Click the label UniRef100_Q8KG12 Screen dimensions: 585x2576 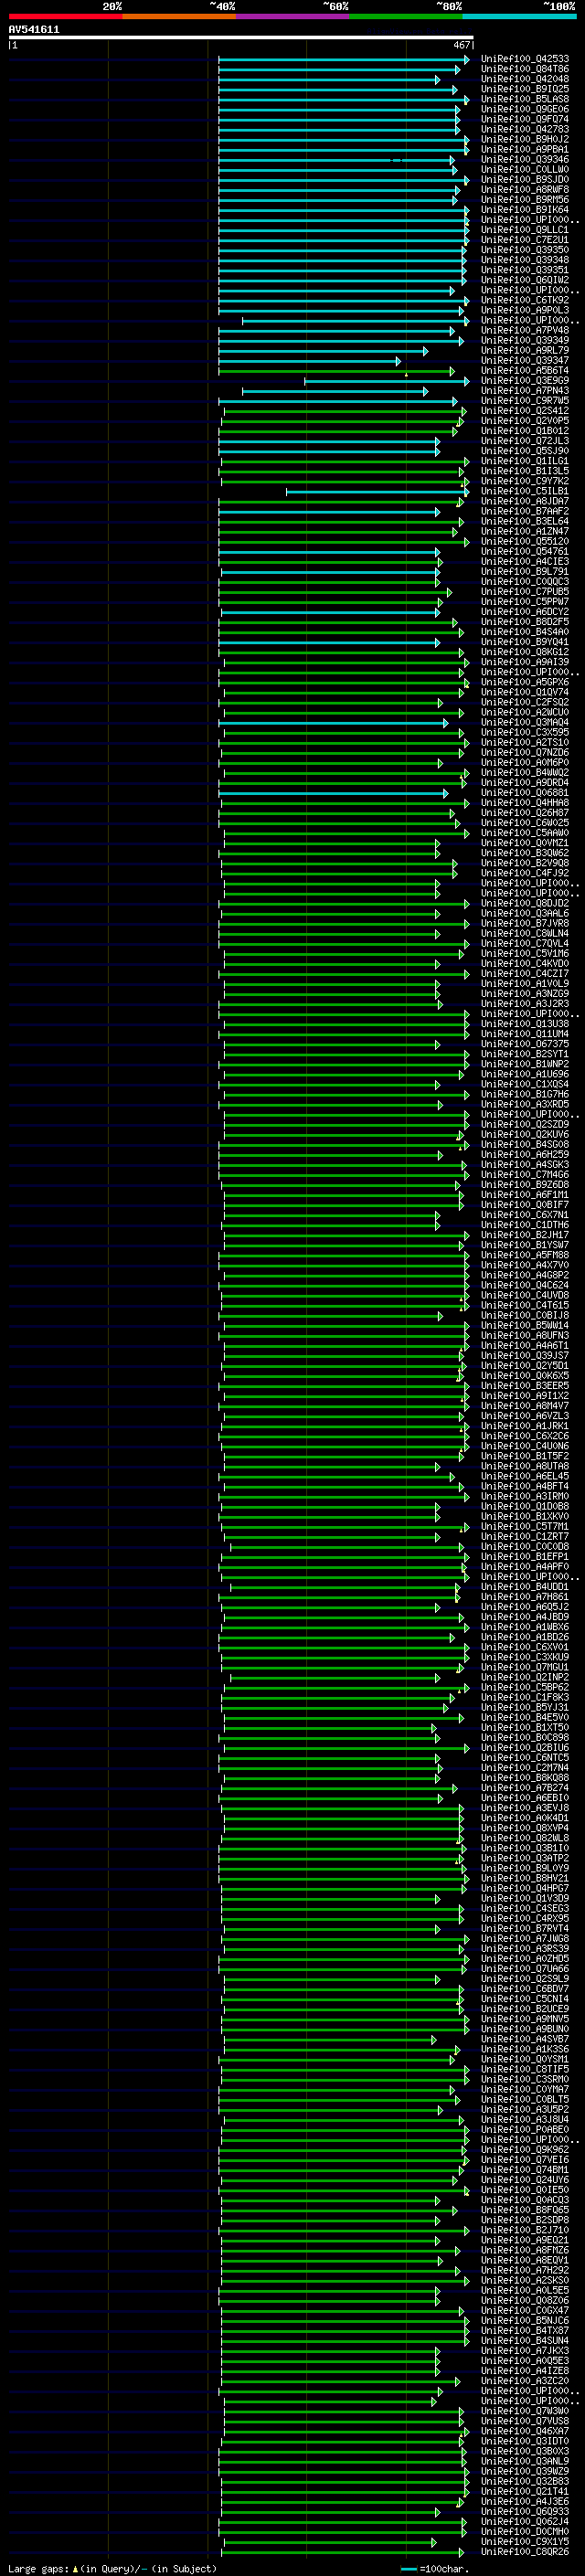(524, 653)
